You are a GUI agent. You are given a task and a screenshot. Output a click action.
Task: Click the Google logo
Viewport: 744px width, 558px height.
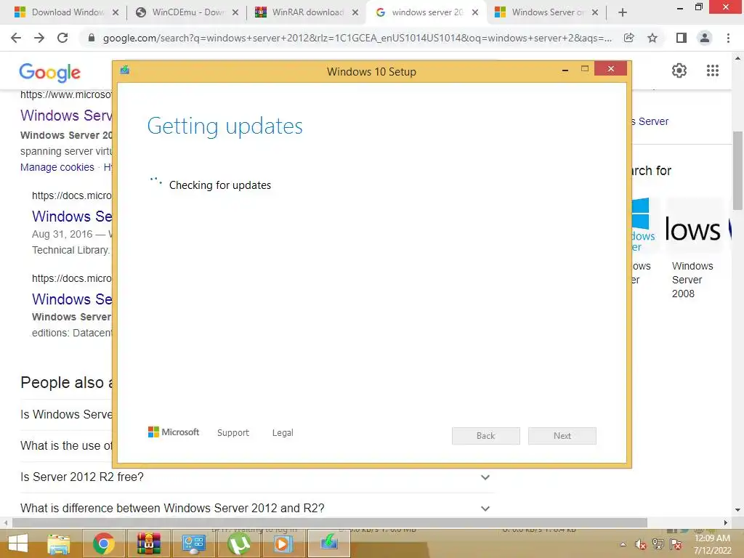click(50, 72)
